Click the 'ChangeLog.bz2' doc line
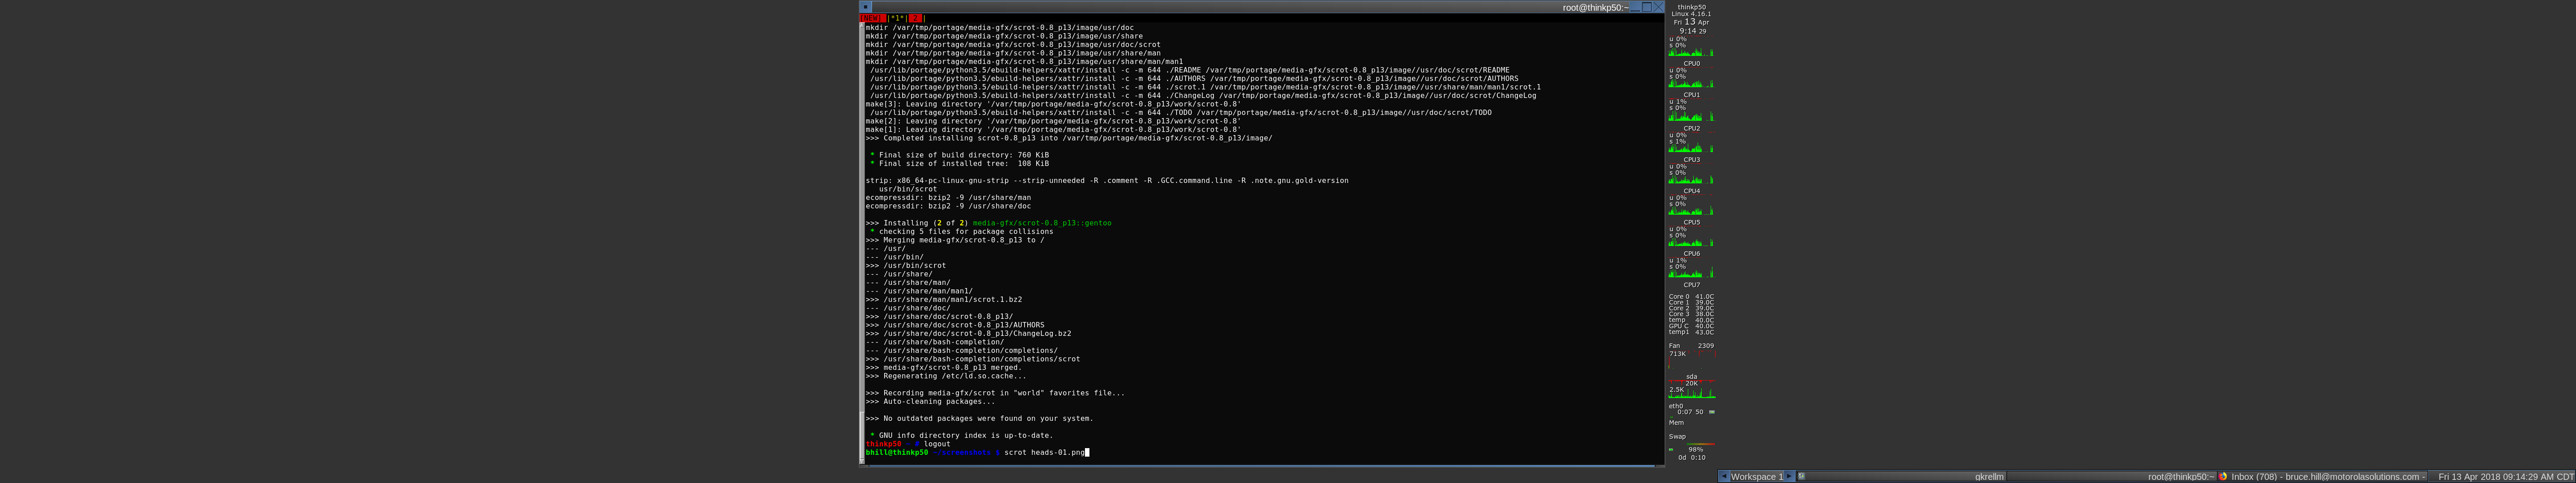 point(968,333)
